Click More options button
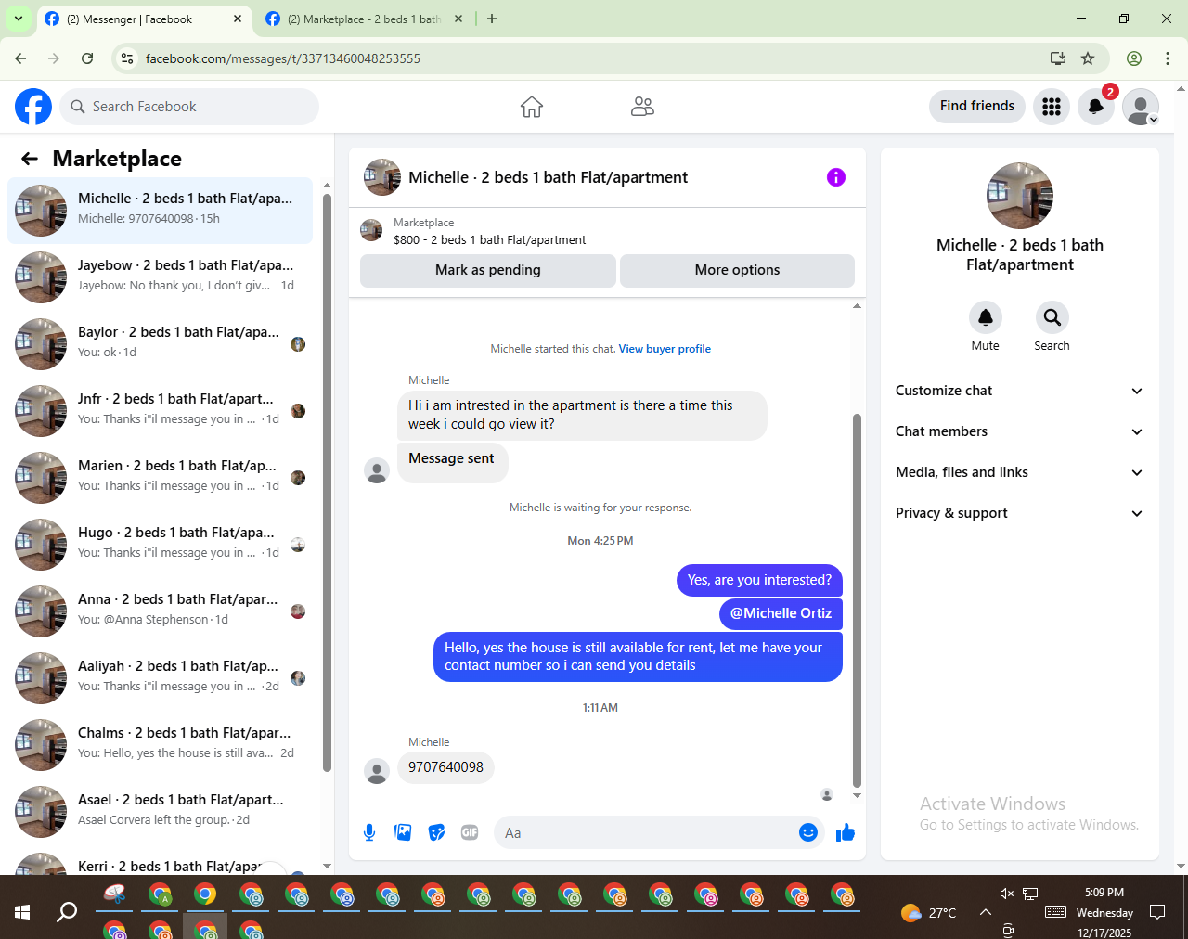This screenshot has height=939, width=1188. [737, 270]
